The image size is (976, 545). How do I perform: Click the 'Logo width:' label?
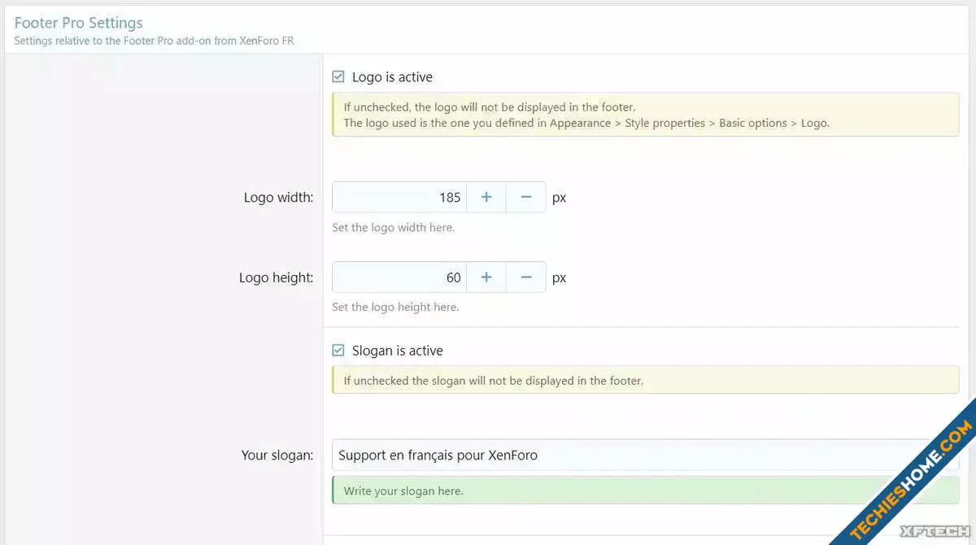(x=278, y=198)
